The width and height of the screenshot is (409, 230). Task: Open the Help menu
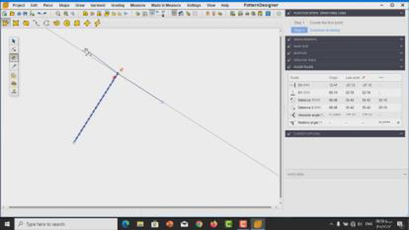tap(225, 5)
